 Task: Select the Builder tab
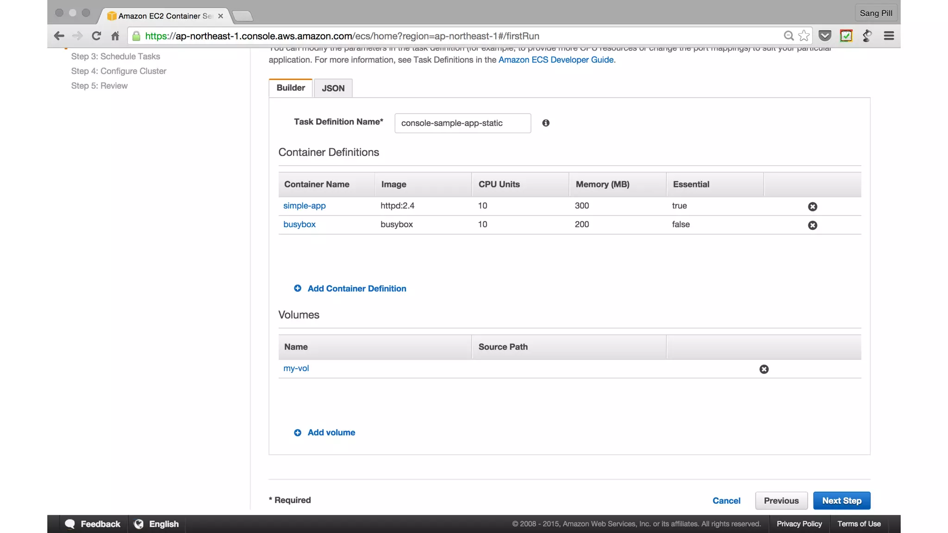[291, 88]
